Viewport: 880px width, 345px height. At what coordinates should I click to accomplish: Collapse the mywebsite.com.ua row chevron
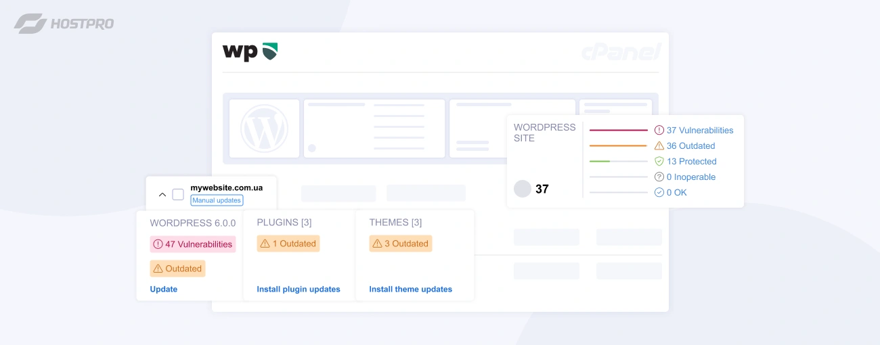(162, 194)
